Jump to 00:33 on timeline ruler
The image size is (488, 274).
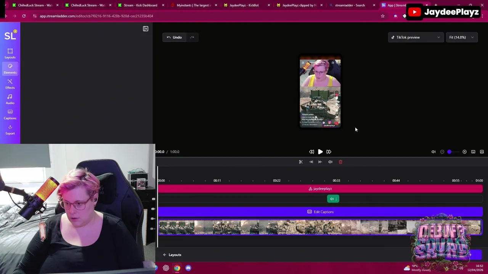tap(336, 180)
